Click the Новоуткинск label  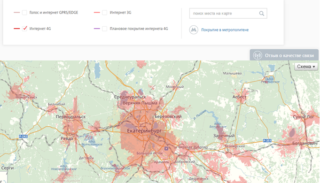26,98
